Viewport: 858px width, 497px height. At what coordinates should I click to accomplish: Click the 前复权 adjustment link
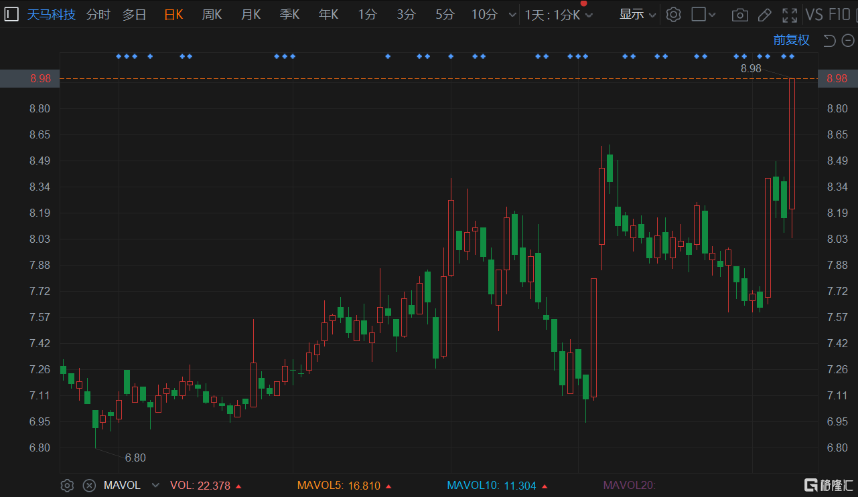coord(792,40)
